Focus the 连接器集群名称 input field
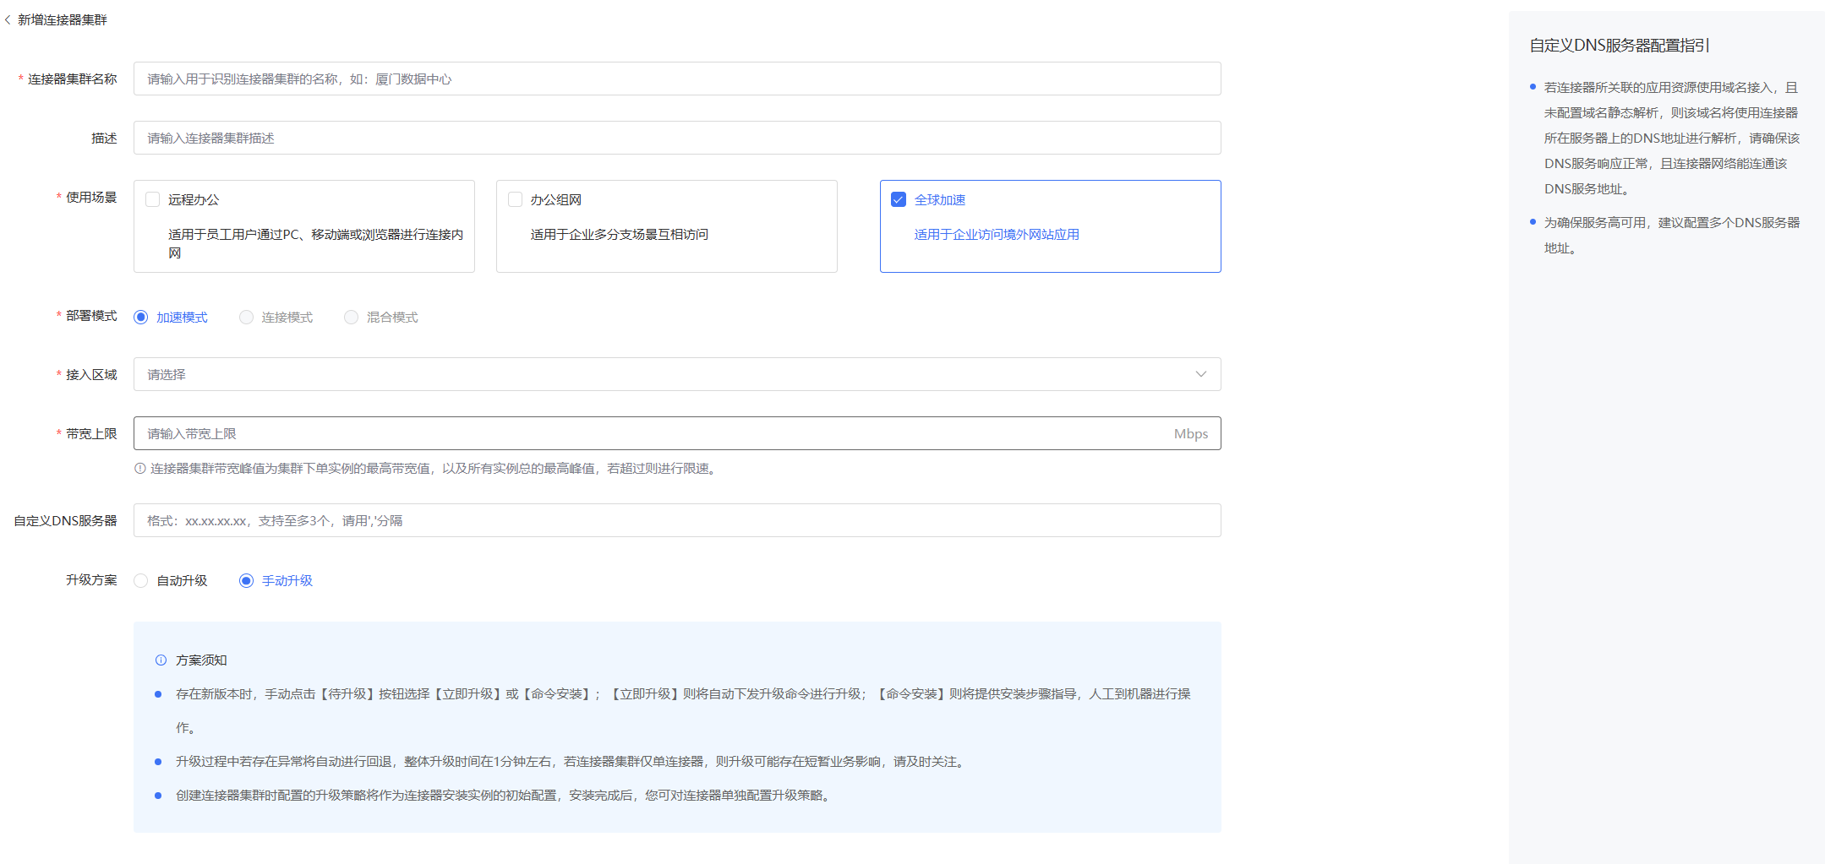 [677, 79]
